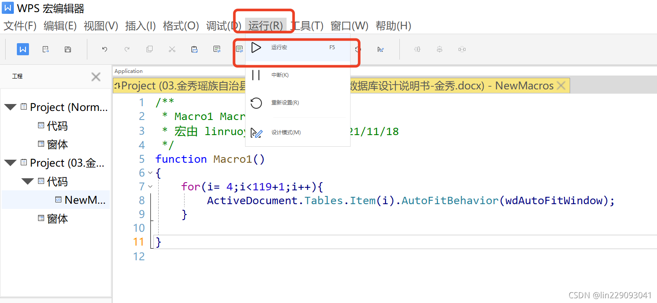Click the Cut scissors icon
The width and height of the screenshot is (657, 303).
click(x=172, y=49)
